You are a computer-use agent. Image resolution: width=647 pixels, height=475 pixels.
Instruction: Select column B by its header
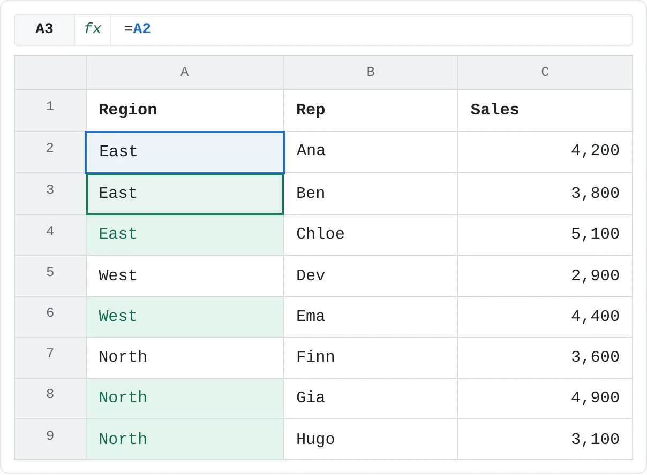point(371,72)
